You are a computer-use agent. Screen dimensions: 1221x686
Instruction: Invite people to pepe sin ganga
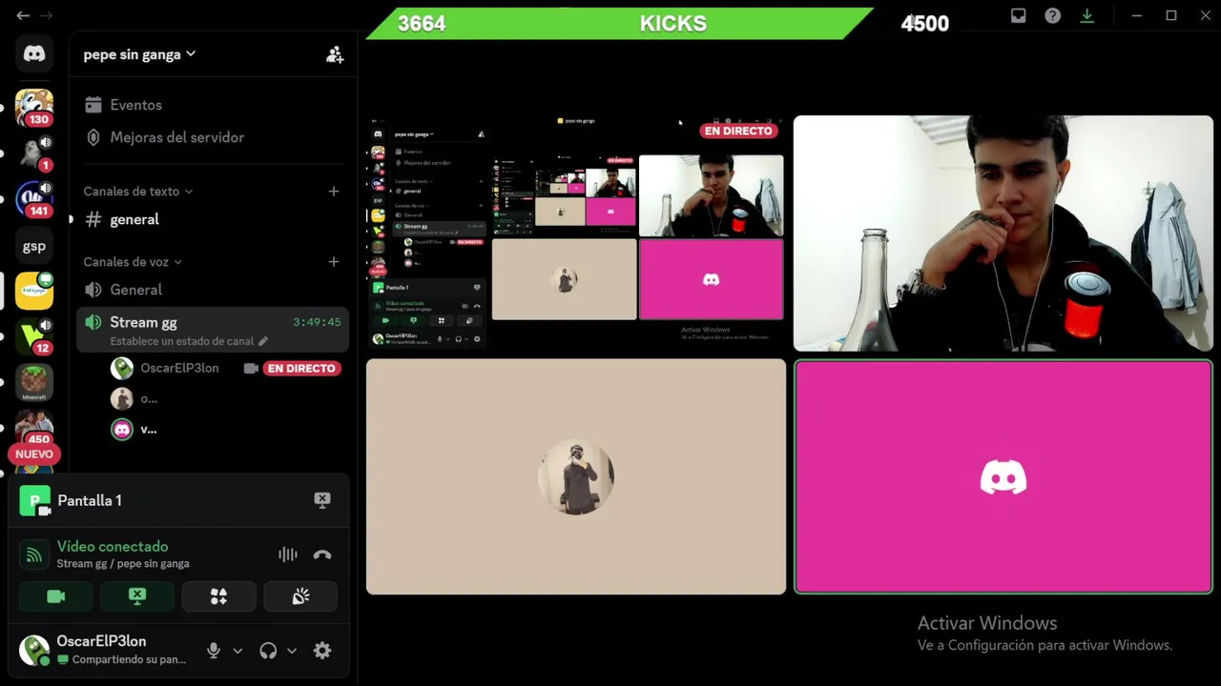334,54
